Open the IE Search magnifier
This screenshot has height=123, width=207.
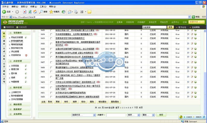coord(41,12)
